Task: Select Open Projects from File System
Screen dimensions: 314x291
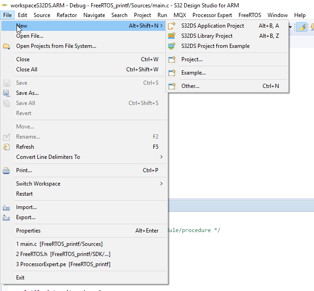Action: click(x=84, y=46)
